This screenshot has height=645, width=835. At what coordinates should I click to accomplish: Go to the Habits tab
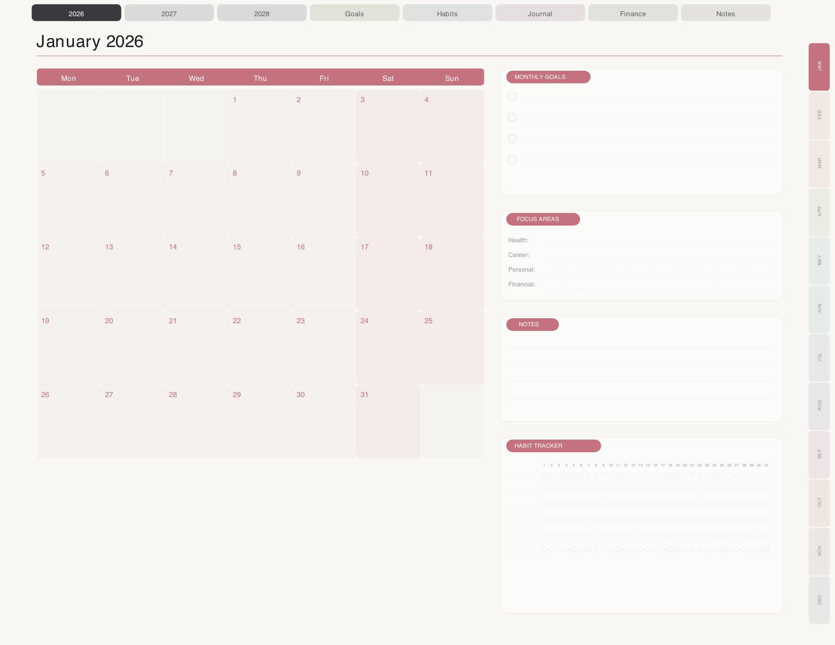(447, 13)
